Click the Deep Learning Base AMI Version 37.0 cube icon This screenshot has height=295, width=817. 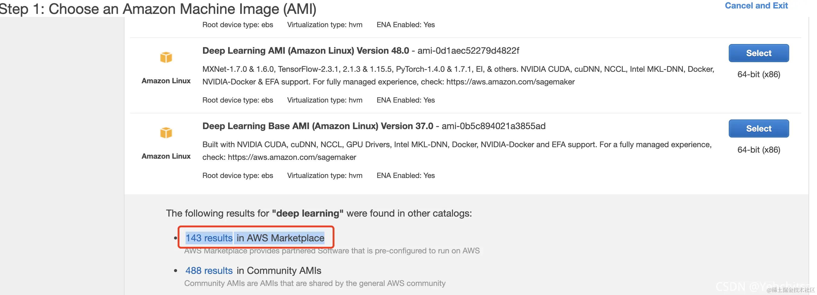166,133
